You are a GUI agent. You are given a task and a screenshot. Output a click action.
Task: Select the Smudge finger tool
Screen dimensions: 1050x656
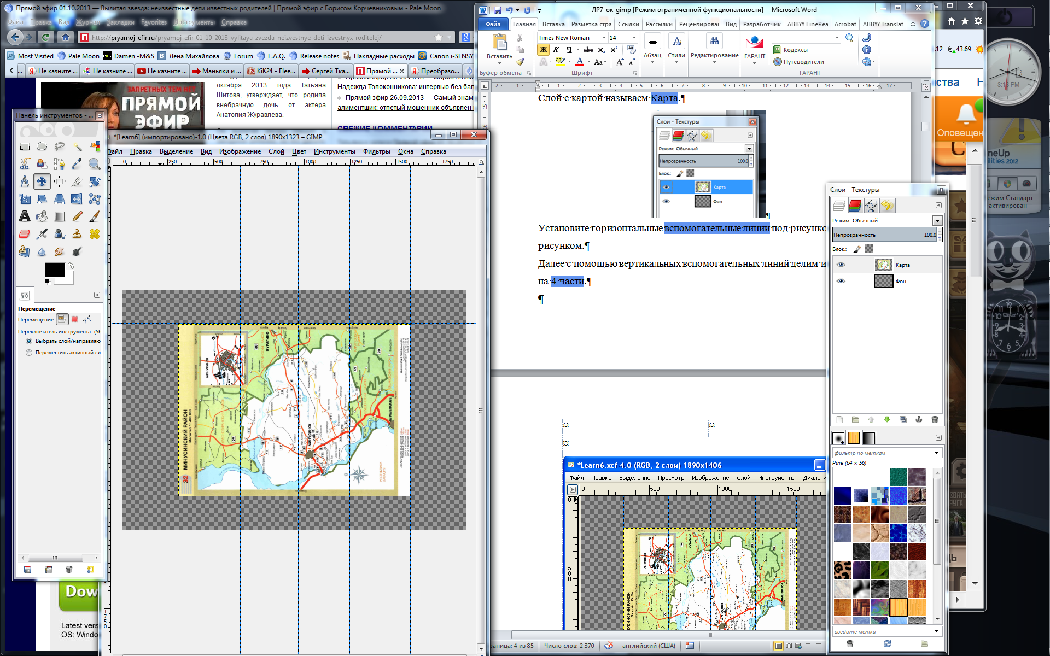[x=60, y=251]
